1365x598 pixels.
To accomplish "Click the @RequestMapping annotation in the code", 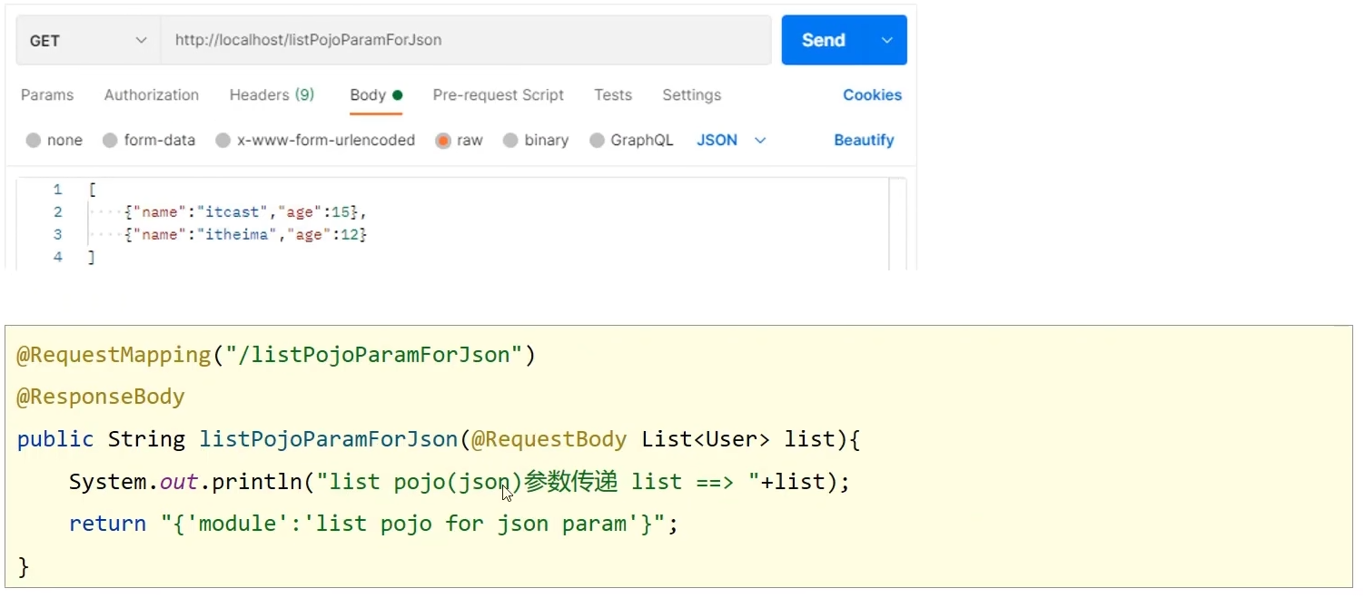I will (114, 355).
